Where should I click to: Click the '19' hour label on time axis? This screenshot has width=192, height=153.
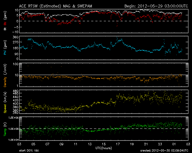pos(132,144)
